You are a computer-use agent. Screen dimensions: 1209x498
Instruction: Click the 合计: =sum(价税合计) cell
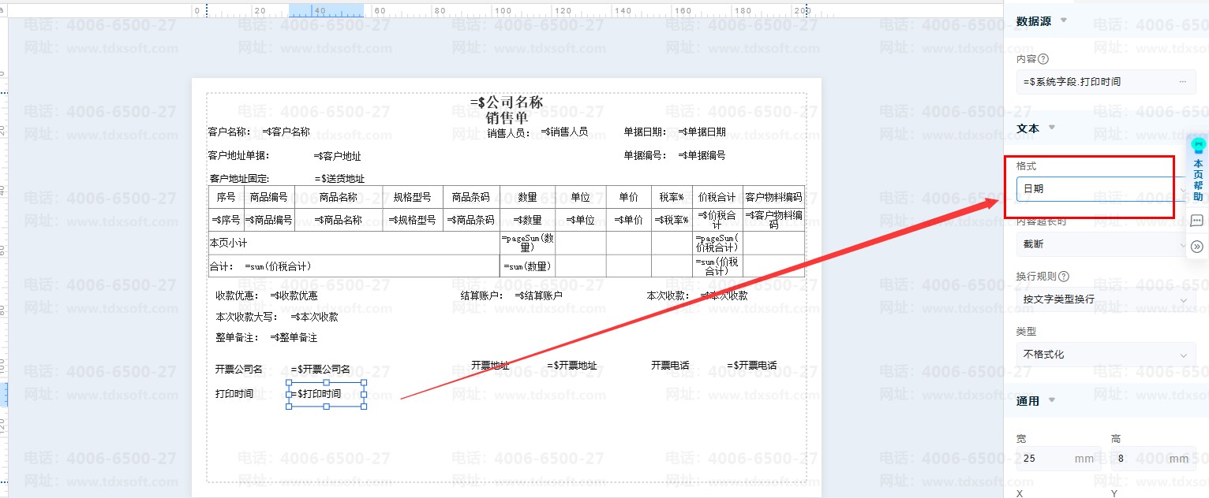coord(354,266)
